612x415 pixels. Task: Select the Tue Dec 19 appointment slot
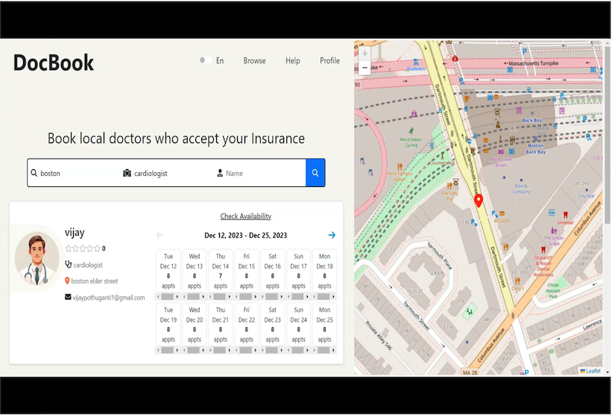[168, 324]
